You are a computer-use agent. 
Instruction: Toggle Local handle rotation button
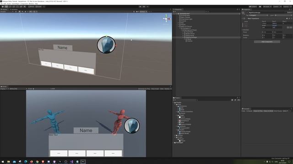[38, 6]
